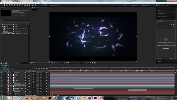Expand properties of layer 10 CC3
Viewport: 177px width, 100px height.
pos(7,87)
